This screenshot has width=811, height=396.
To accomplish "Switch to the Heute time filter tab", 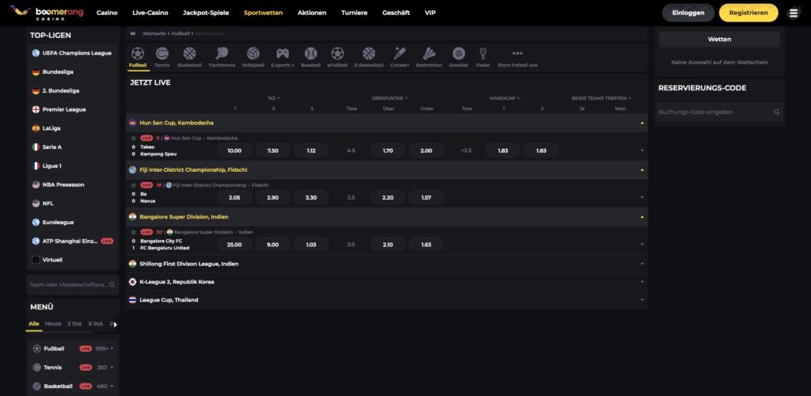I will tap(53, 324).
